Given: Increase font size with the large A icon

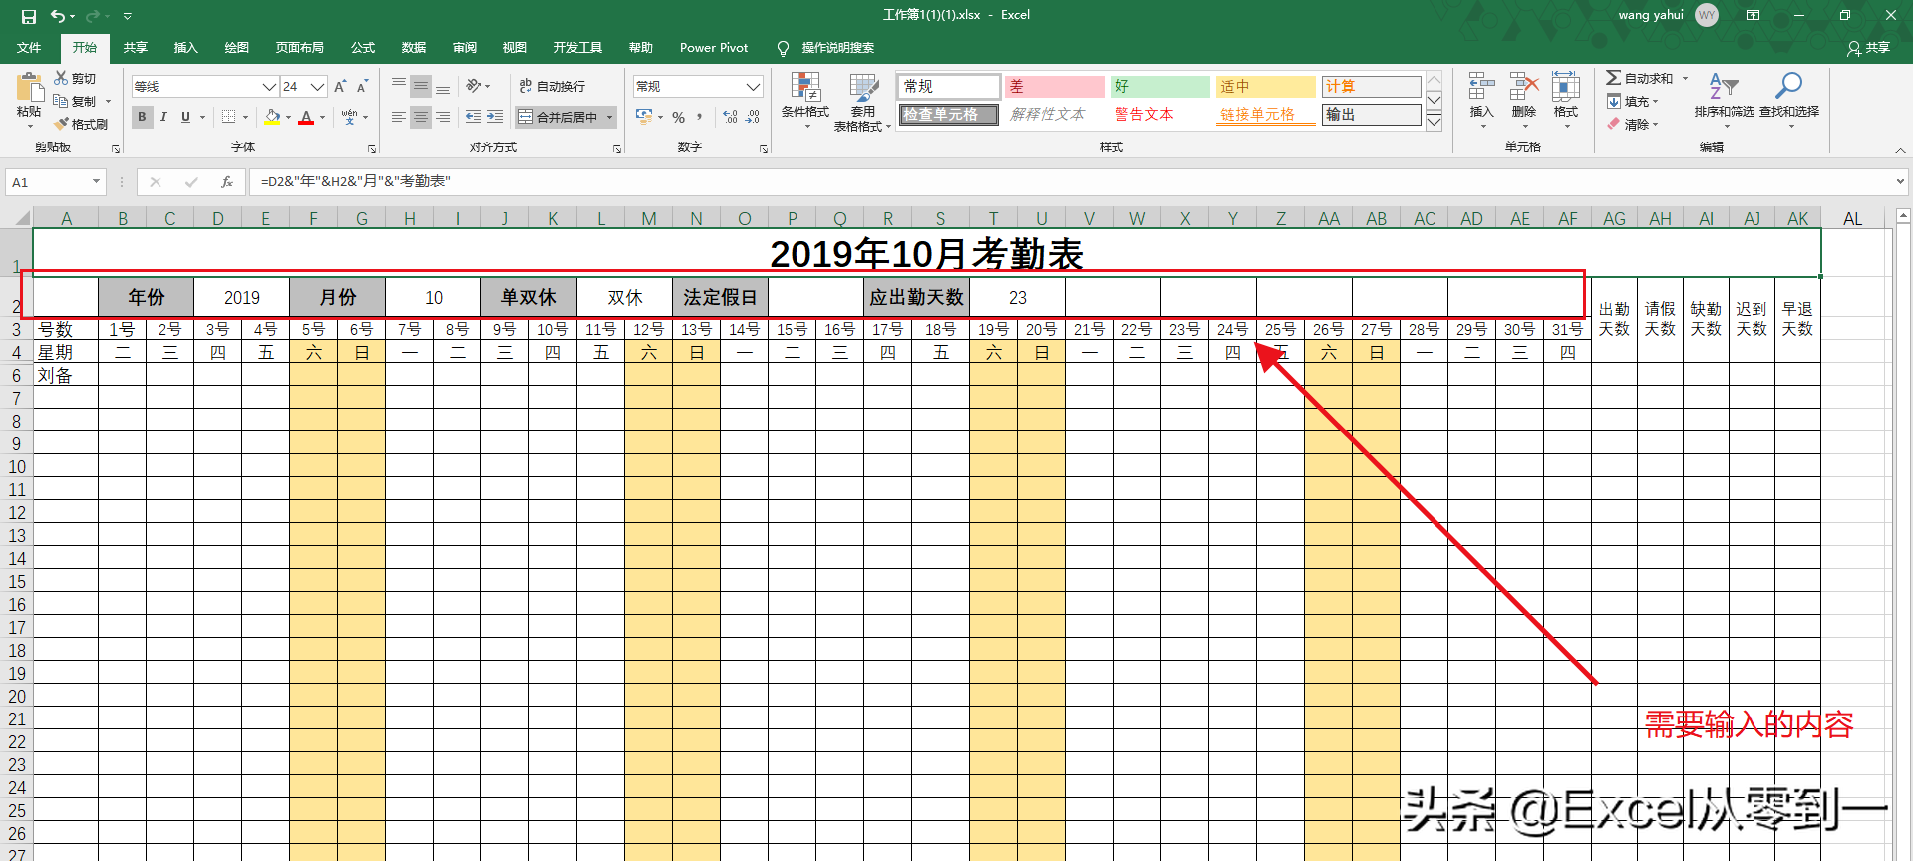Looking at the screenshot, I should pyautogui.click(x=340, y=87).
